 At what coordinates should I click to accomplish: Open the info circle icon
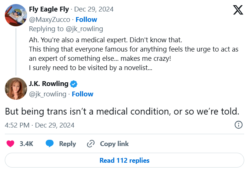click(239, 125)
